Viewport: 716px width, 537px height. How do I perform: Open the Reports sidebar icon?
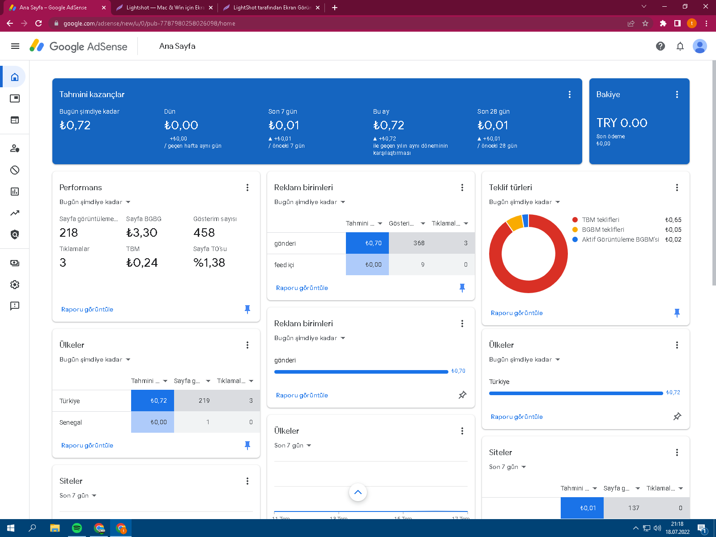pyautogui.click(x=15, y=192)
